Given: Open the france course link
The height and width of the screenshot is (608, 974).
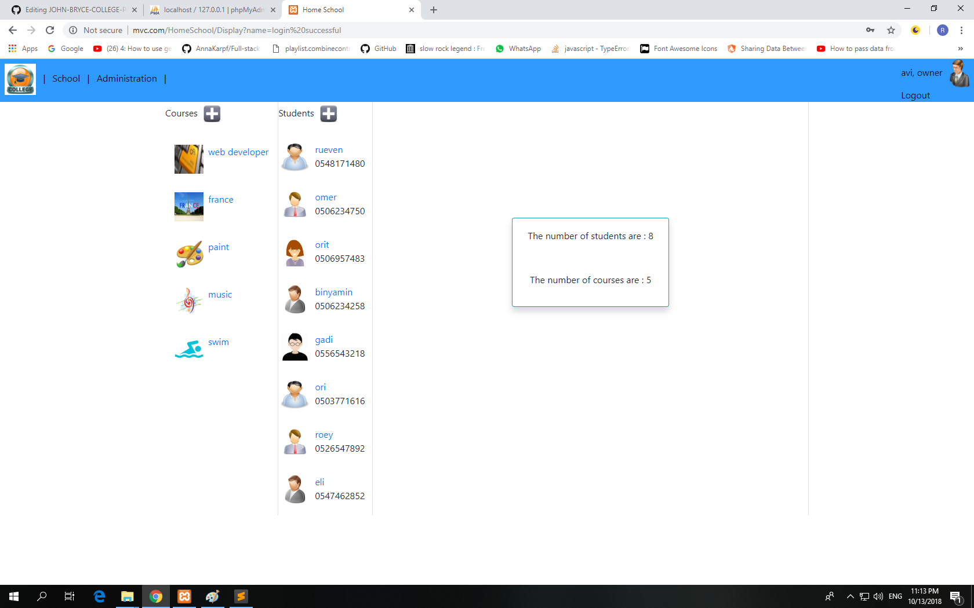Looking at the screenshot, I should (x=221, y=200).
